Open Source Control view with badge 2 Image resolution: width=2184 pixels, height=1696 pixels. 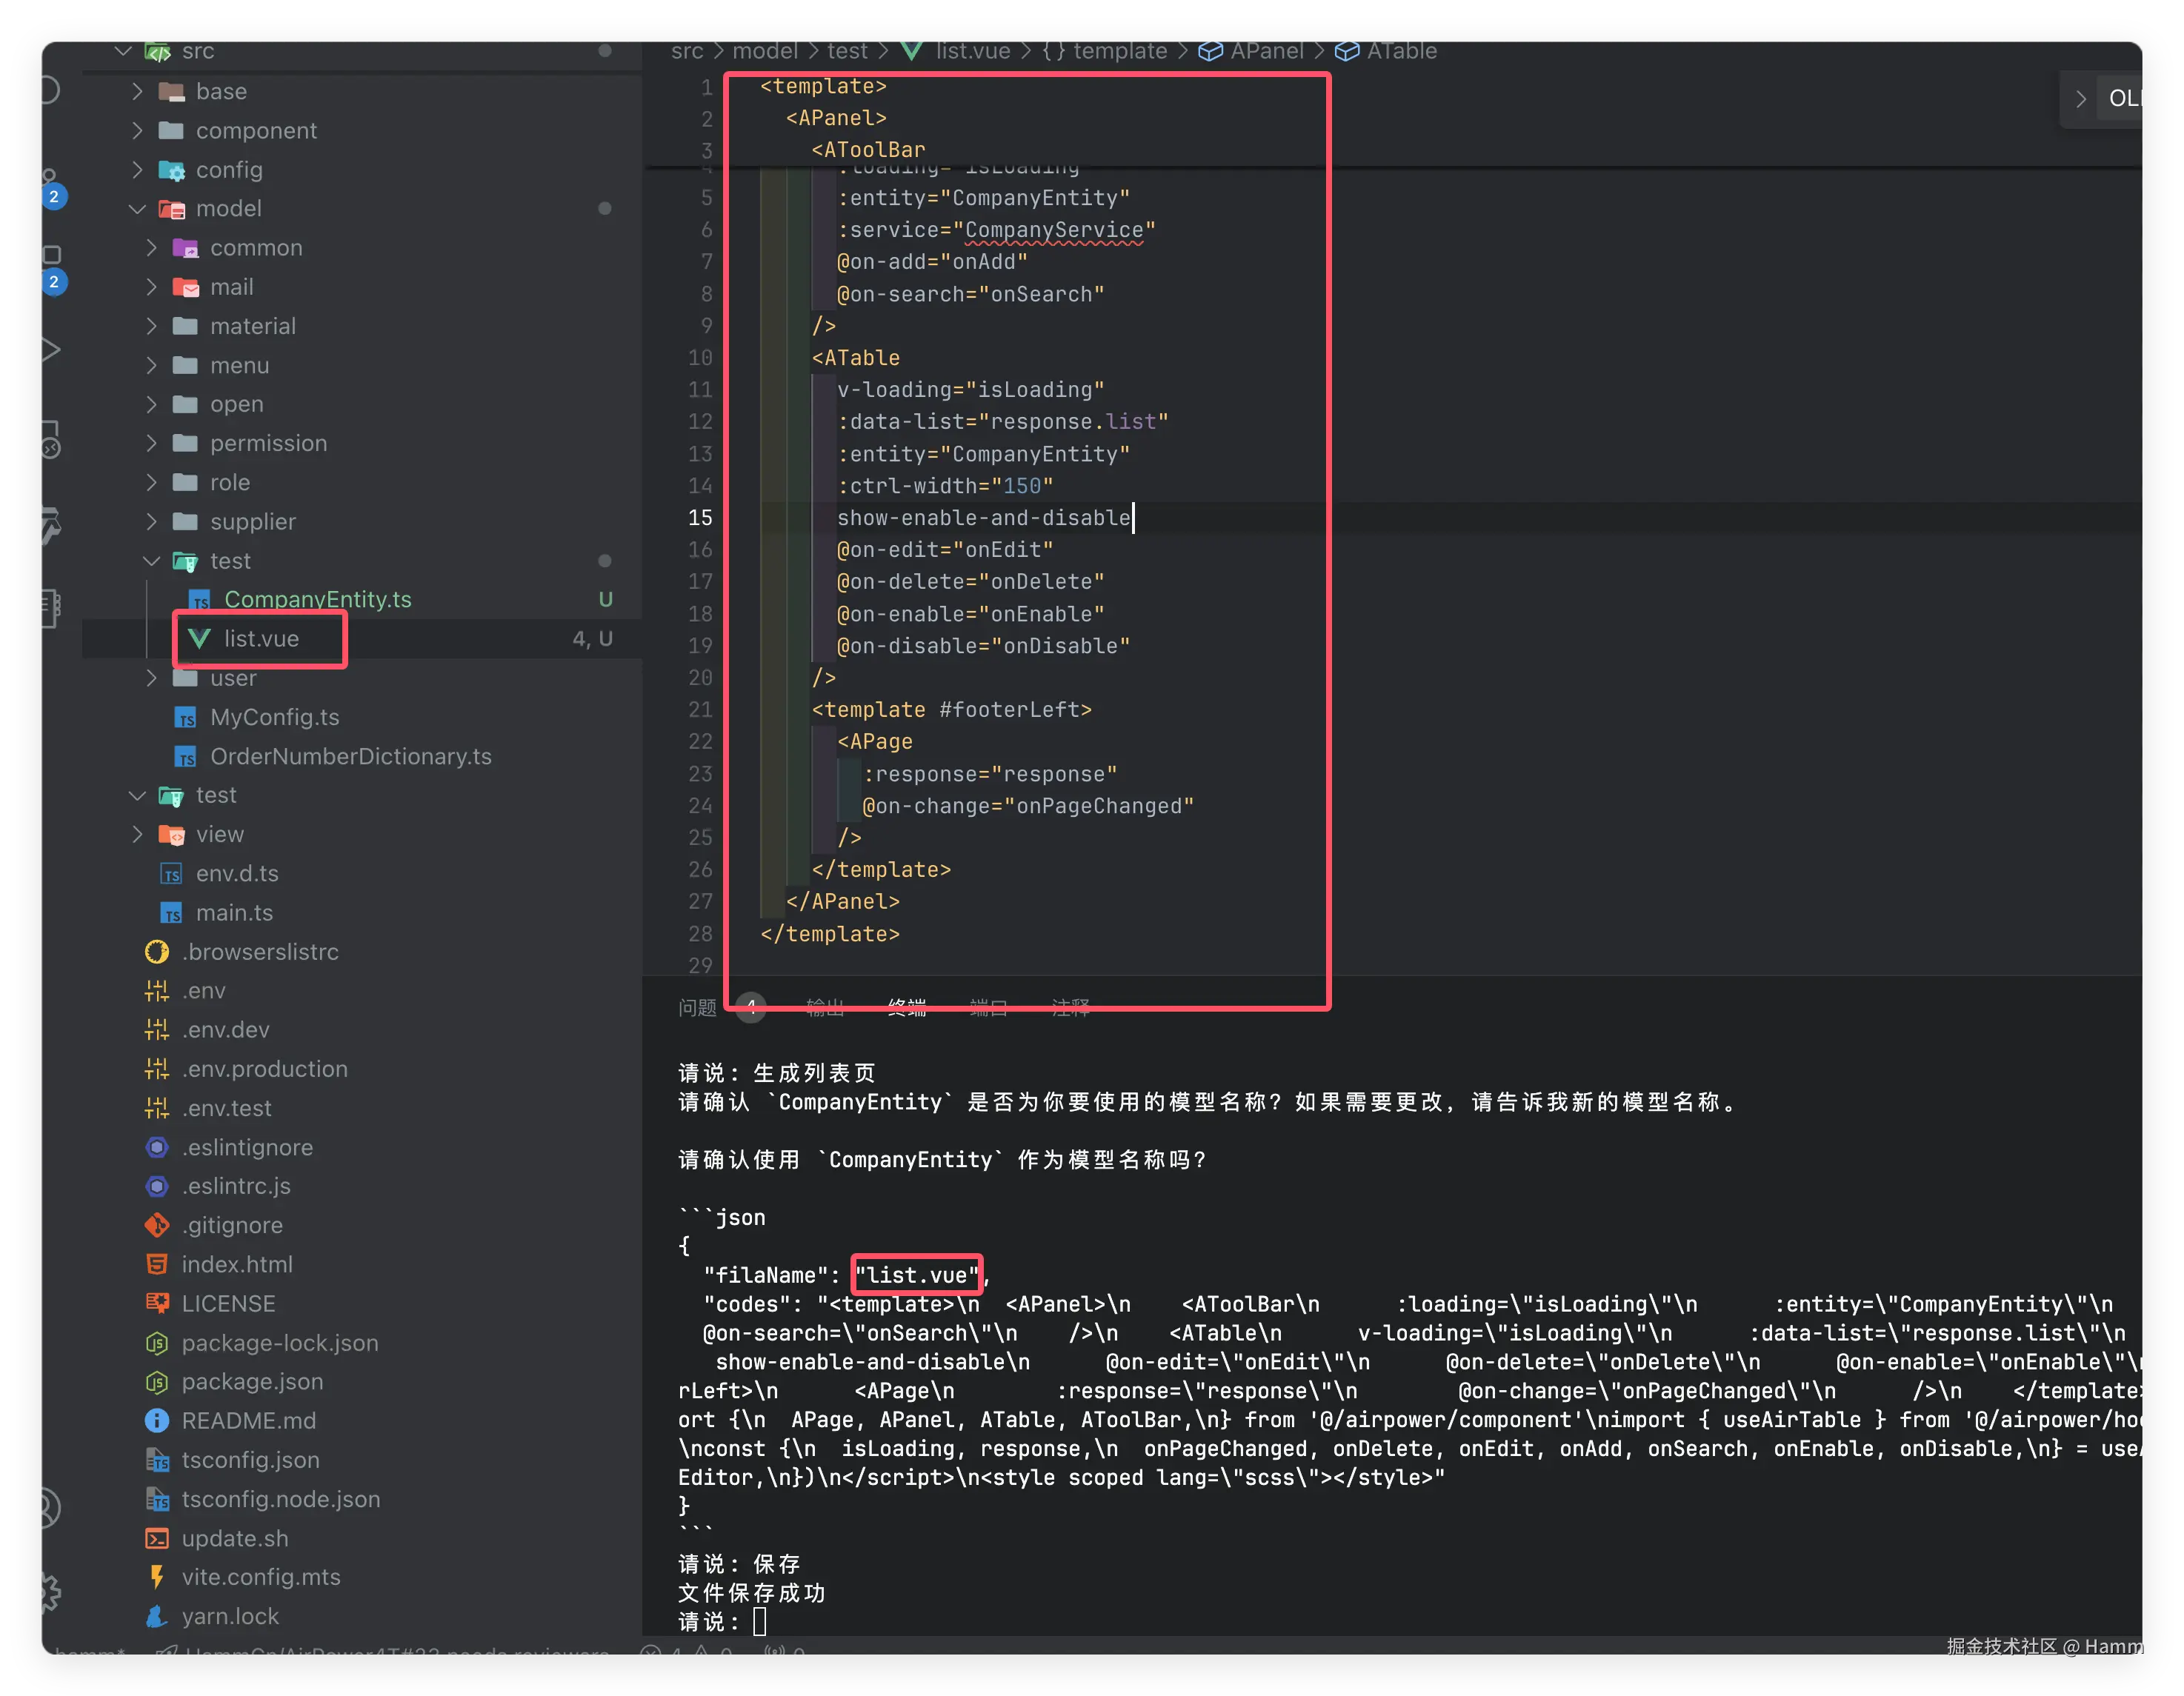[x=50, y=187]
